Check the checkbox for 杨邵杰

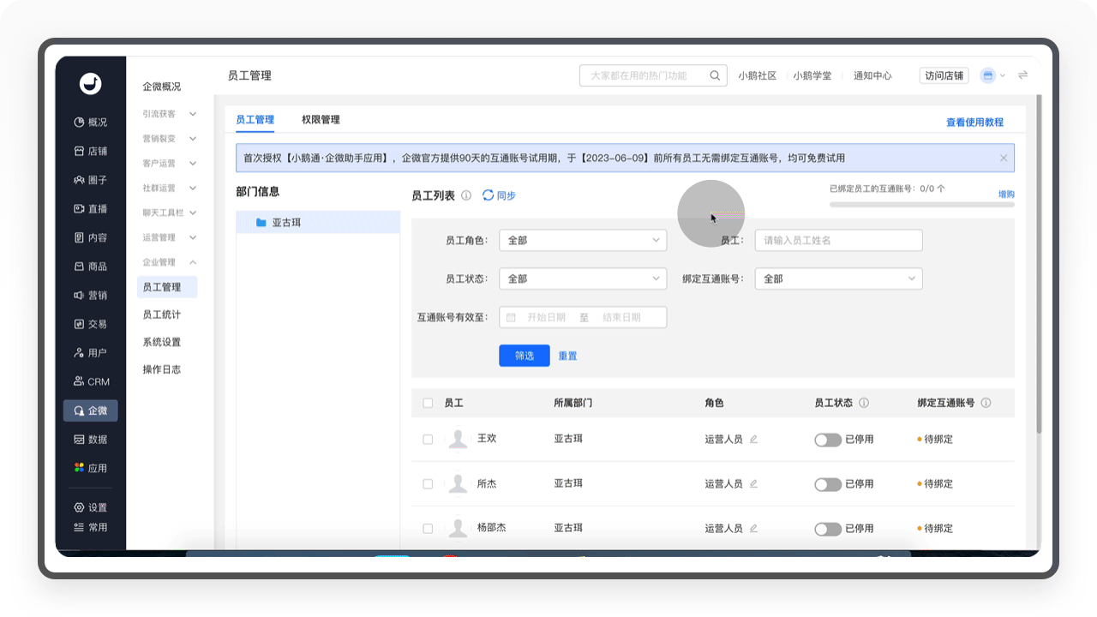428,529
